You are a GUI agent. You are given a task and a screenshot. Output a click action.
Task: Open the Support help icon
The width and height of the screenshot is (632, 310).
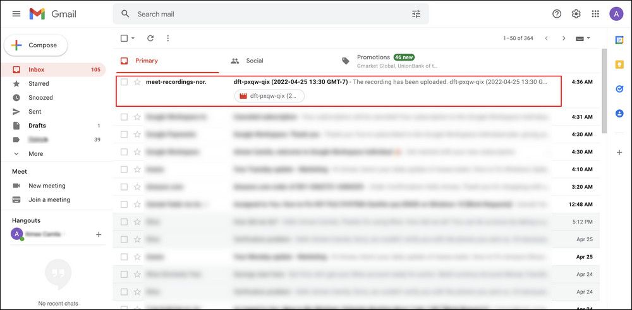point(557,14)
